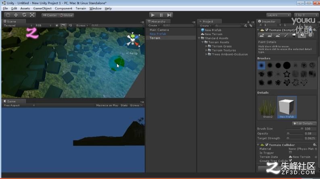Step one frame forward
This screenshot has height=179, width=320.
point(169,15)
